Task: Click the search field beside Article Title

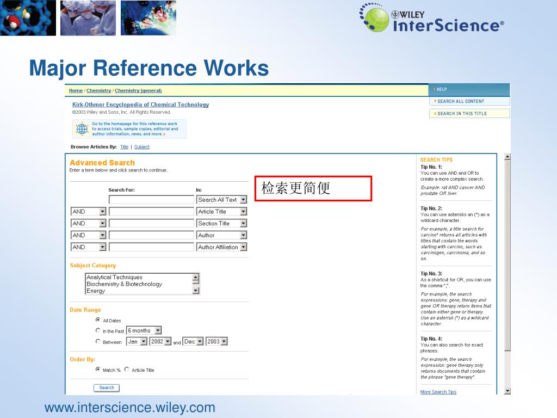Action: tap(151, 212)
